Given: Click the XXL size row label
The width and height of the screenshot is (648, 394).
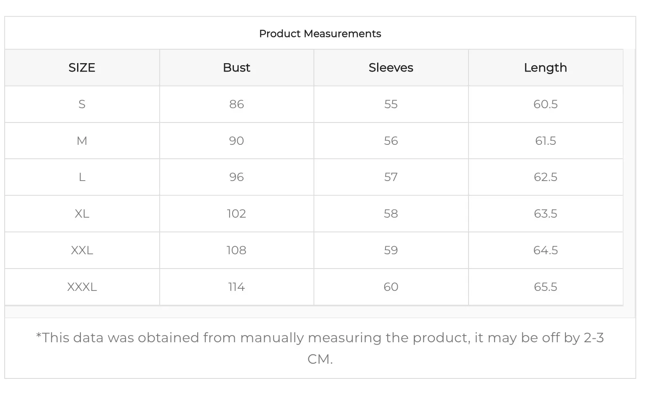Looking at the screenshot, I should 82,250.
